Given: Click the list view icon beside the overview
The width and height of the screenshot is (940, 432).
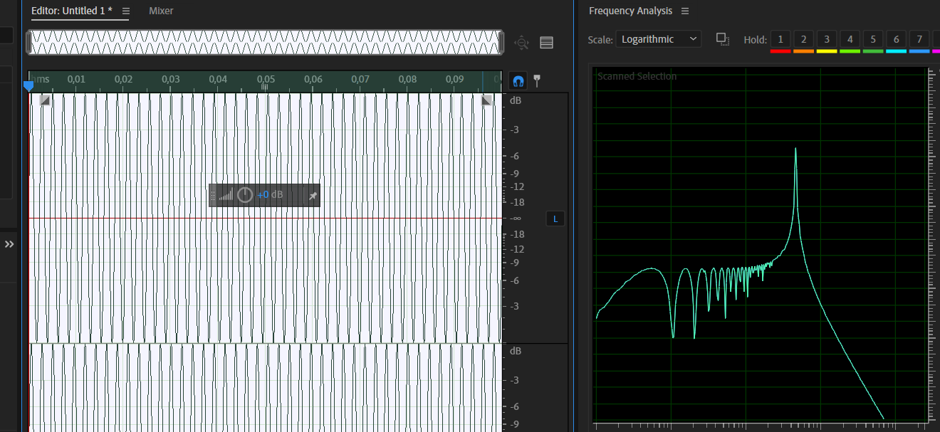Looking at the screenshot, I should tap(546, 43).
